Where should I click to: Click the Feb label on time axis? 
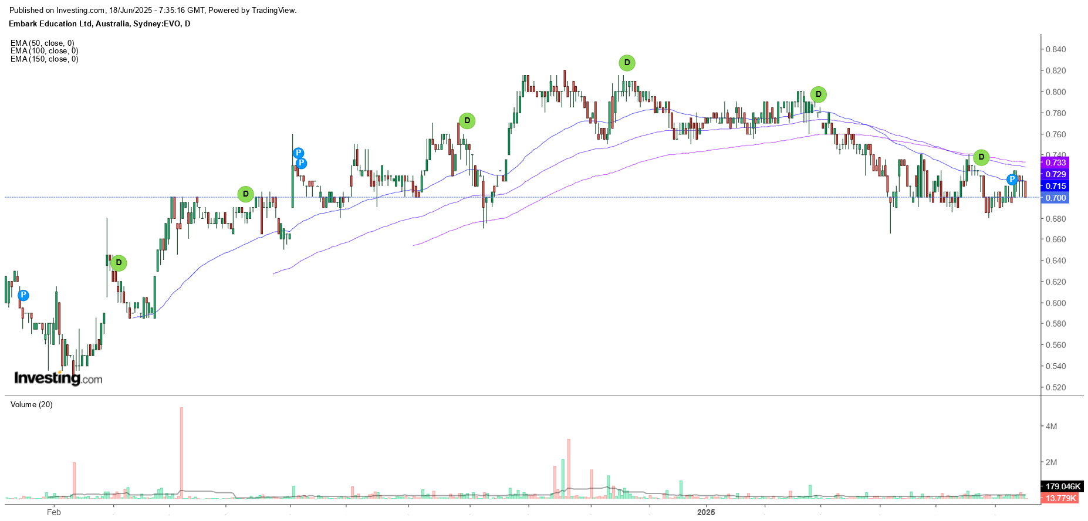[x=53, y=512]
